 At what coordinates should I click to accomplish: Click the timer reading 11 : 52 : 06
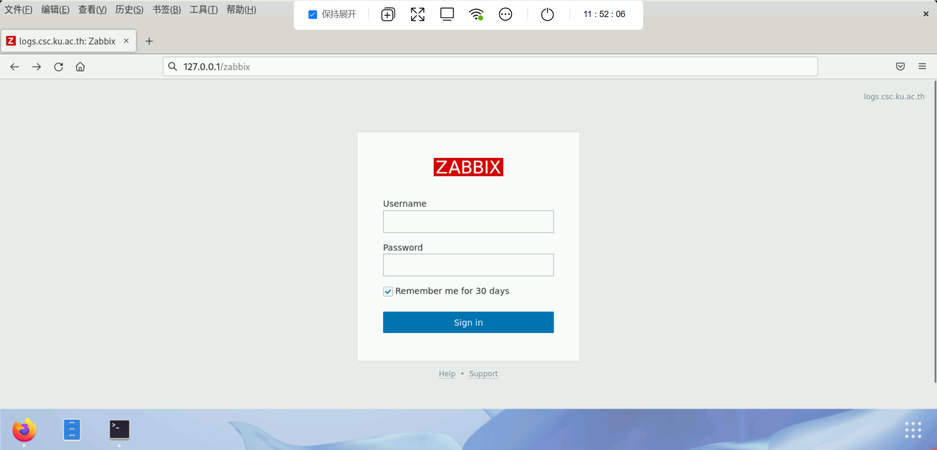click(x=604, y=14)
